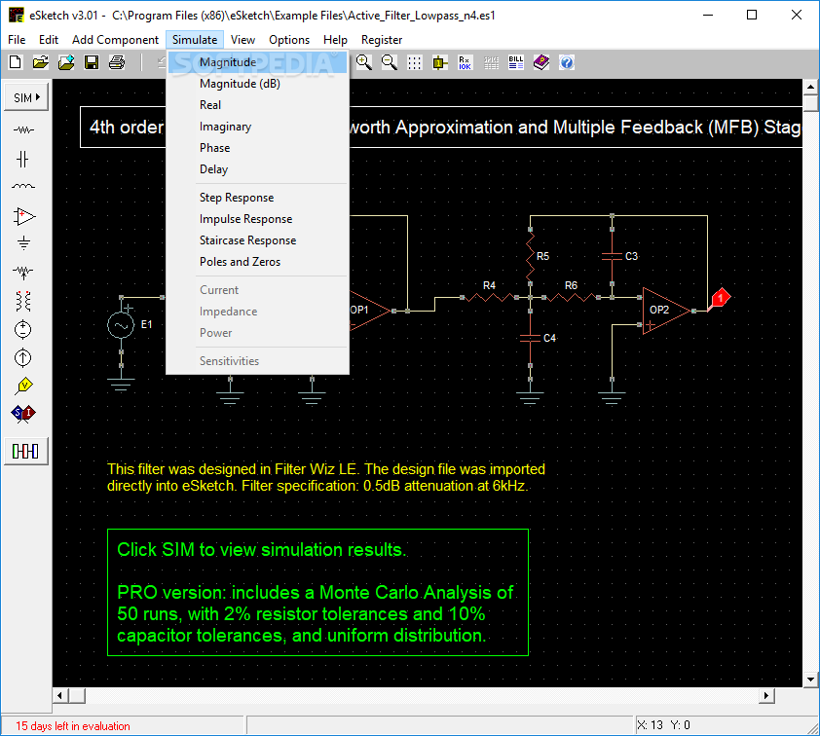
Task: Save the schematic with the floppy disk icon
Action: click(92, 62)
